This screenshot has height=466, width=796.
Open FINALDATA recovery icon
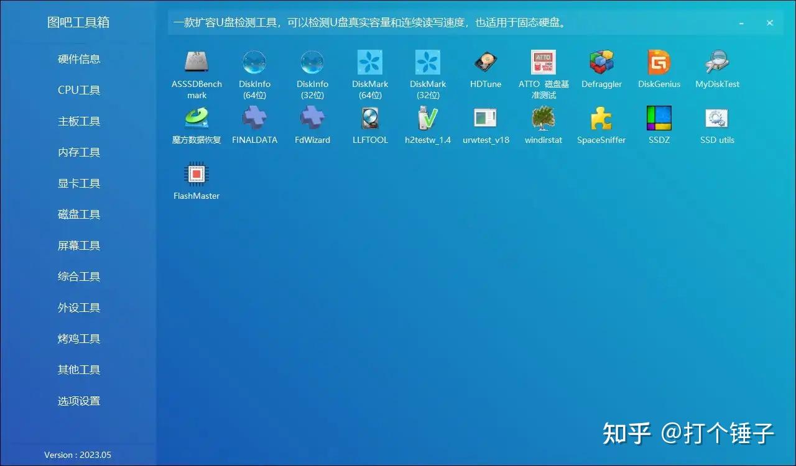coord(254,118)
